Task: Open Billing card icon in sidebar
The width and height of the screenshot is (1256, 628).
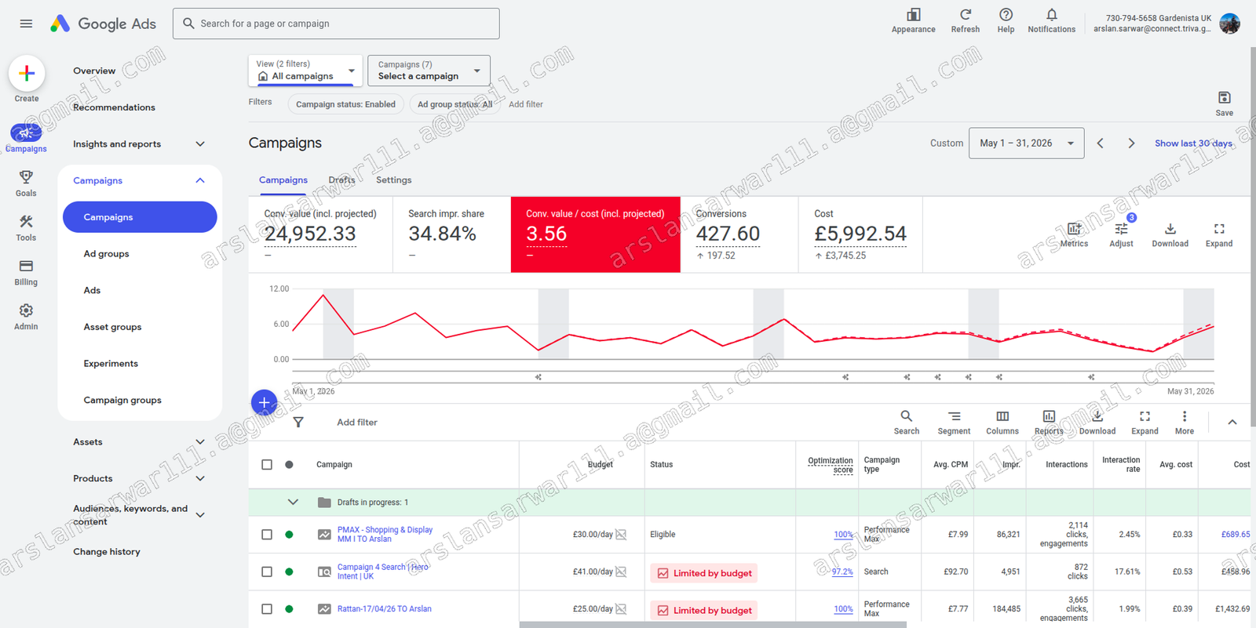Action: coord(26,267)
